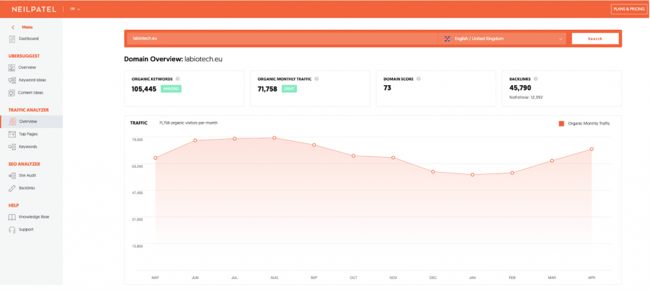Open Support from the Help section
This screenshot has width=650, height=291.
pos(26,229)
